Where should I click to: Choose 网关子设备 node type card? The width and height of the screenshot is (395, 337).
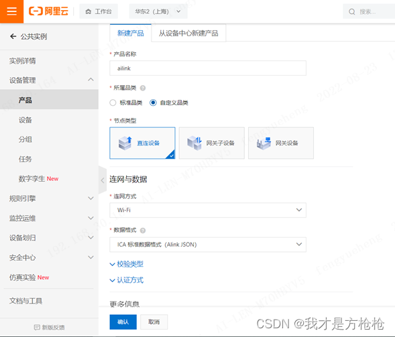tap(212, 143)
